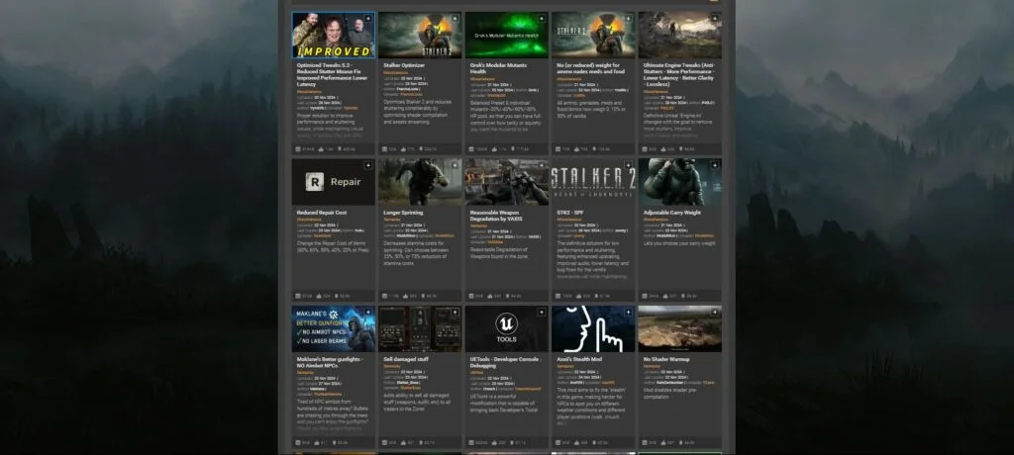The width and height of the screenshot is (1014, 455).
Task: Open Longer Sprinting title link
Action: pyautogui.click(x=404, y=212)
